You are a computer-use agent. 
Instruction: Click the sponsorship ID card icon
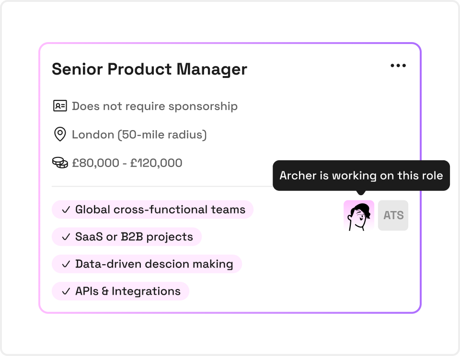click(60, 106)
